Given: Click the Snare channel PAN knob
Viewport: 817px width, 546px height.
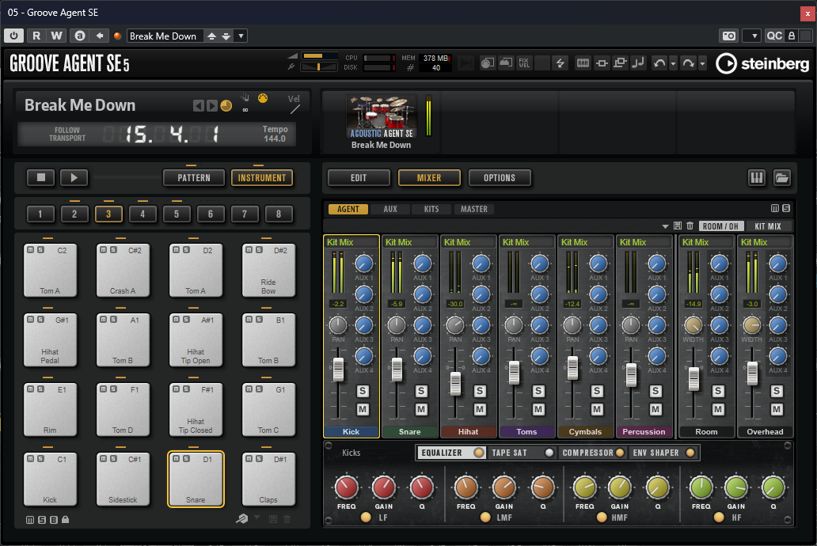Looking at the screenshot, I should pos(397,325).
